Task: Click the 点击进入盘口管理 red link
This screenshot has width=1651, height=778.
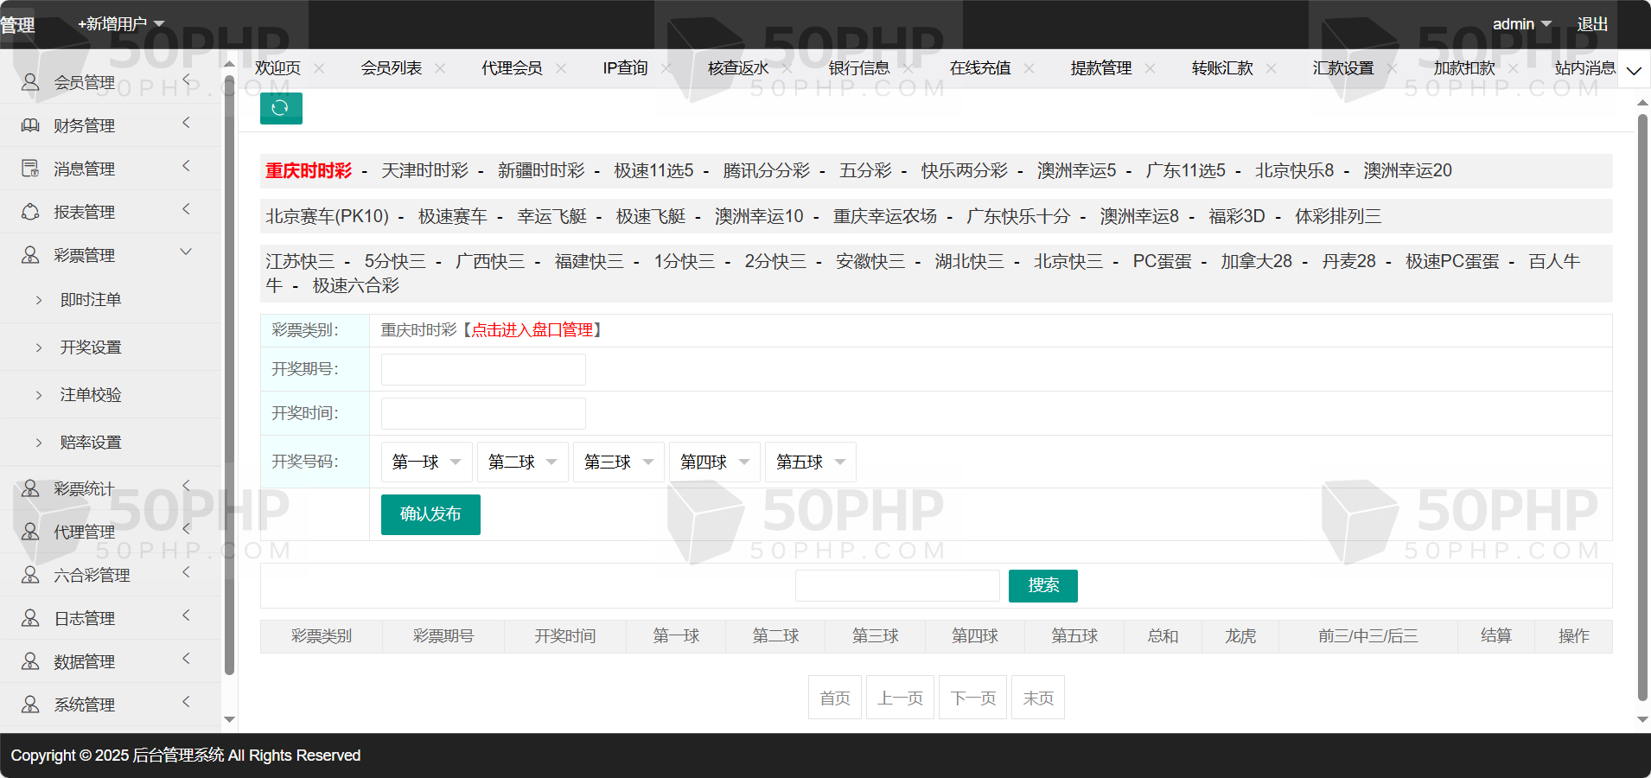Action: [x=532, y=330]
